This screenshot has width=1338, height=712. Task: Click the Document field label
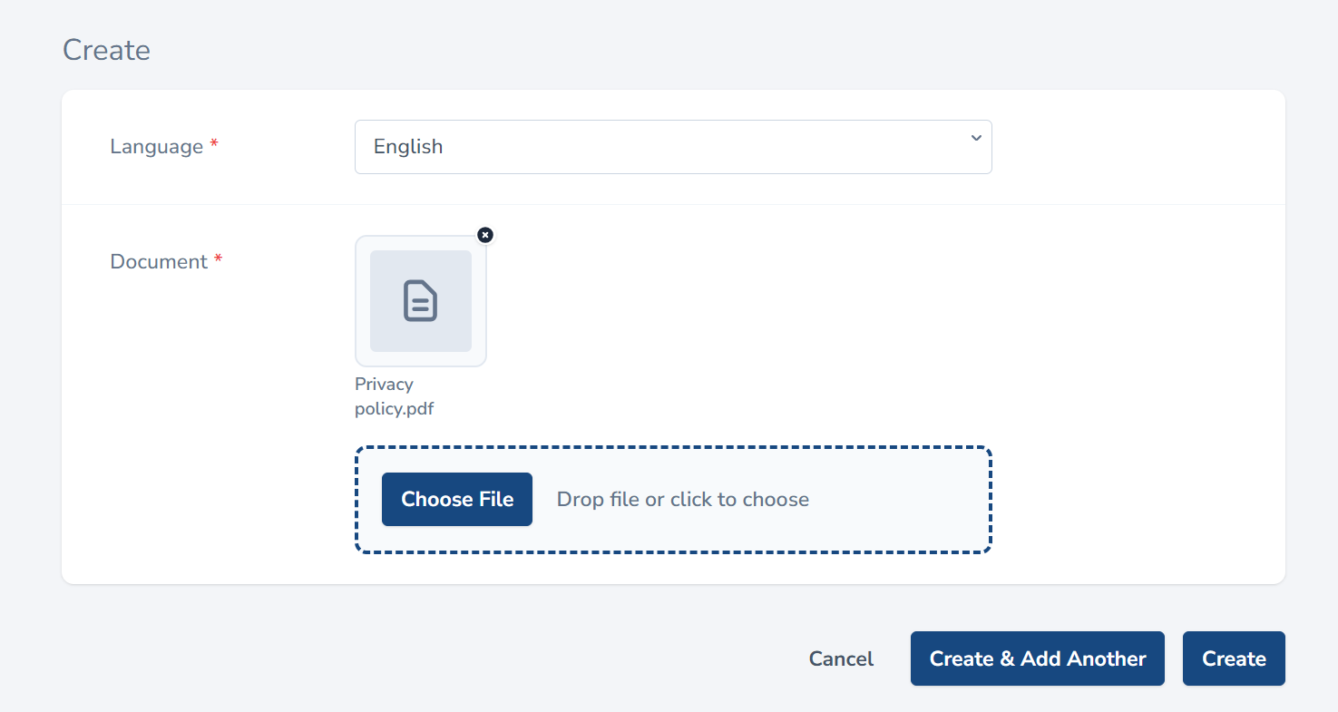(159, 262)
